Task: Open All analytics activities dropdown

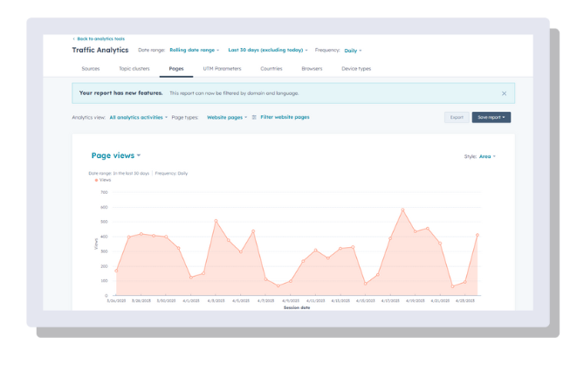Action: coord(139,117)
